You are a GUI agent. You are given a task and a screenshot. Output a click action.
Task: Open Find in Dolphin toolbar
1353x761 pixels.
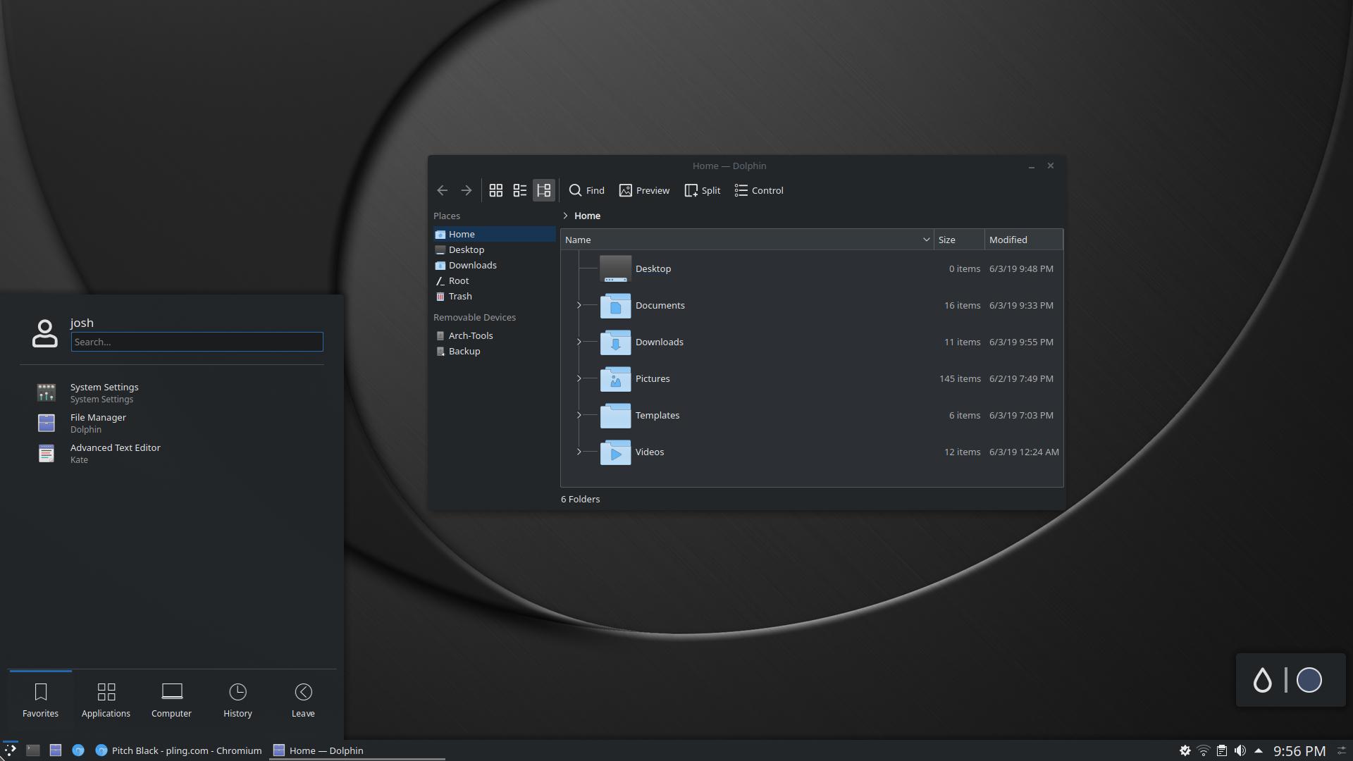(x=586, y=190)
